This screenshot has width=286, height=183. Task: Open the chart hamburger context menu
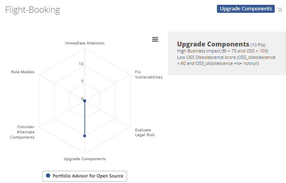(155, 39)
